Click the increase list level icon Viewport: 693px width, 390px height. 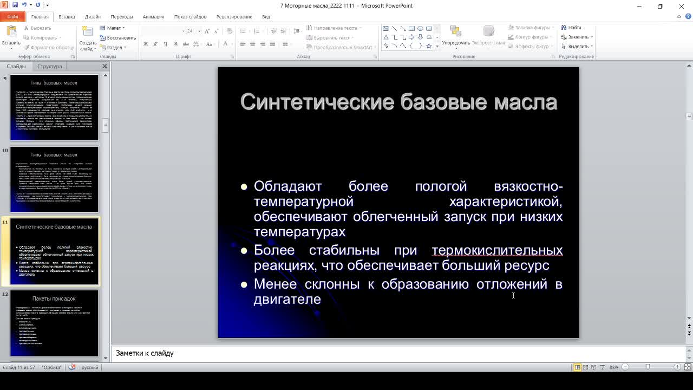click(284, 31)
